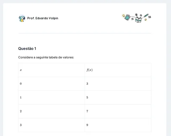Select the f(x) column header cell
The height and width of the screenshot is (136, 171).
click(x=118, y=70)
